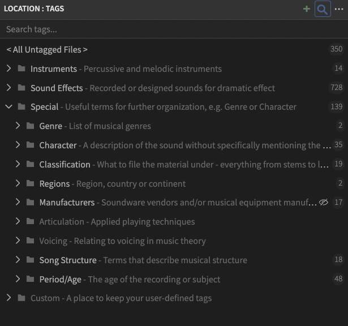
Task: Select All Untagged Files entry
Action: tap(47, 50)
